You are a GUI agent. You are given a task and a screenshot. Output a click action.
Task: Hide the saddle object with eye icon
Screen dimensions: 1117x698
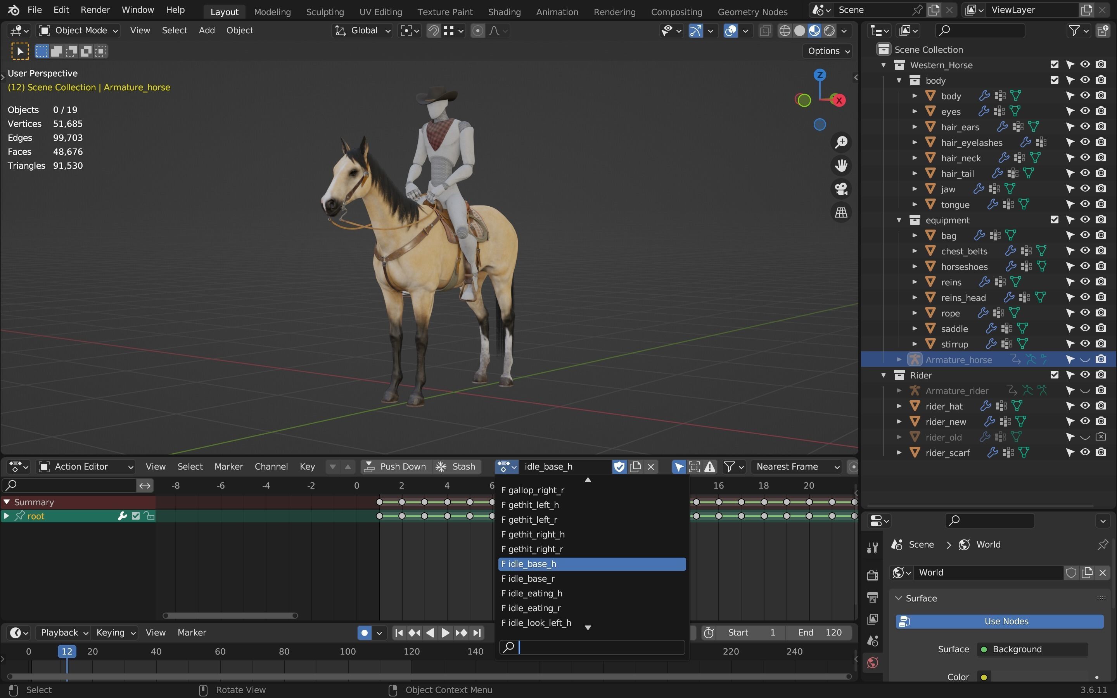pyautogui.click(x=1085, y=328)
